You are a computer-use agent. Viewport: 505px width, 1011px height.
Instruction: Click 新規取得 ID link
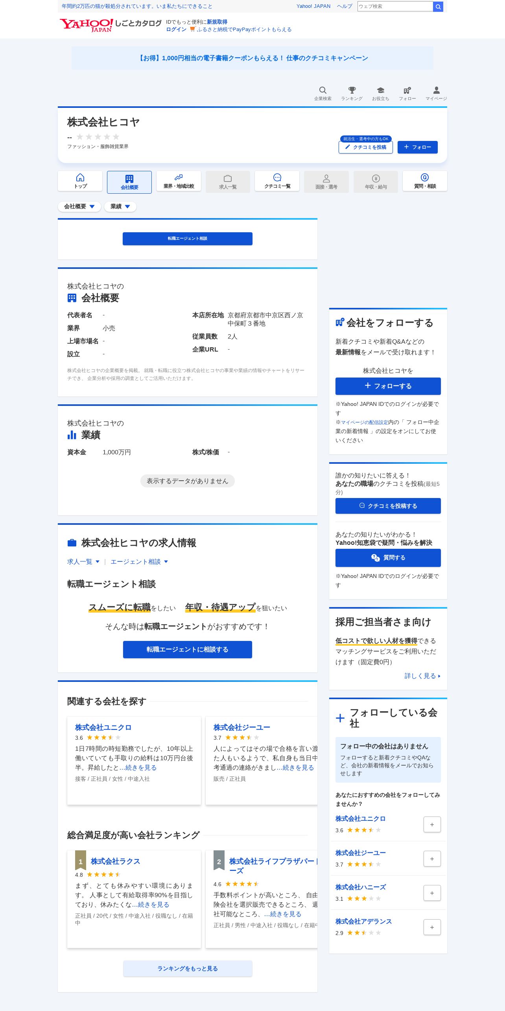217,22
